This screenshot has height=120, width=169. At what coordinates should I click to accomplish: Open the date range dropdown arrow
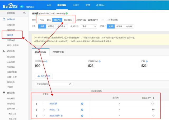click(103, 20)
